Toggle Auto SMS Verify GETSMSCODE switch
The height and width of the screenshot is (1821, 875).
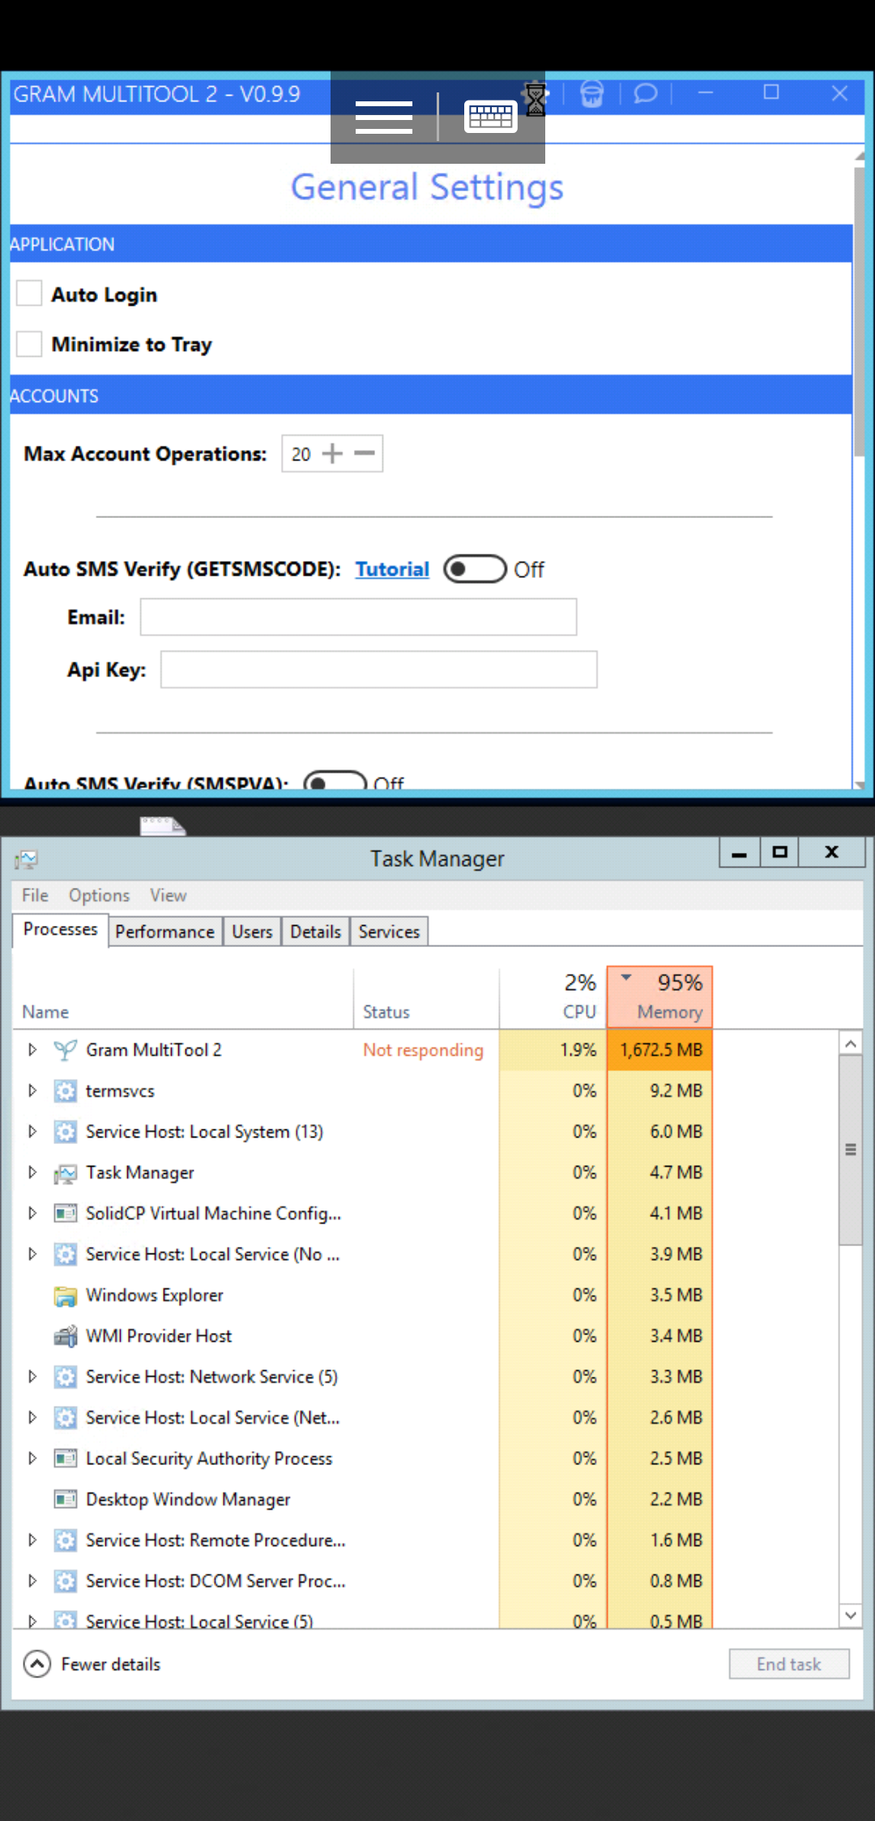coord(475,569)
